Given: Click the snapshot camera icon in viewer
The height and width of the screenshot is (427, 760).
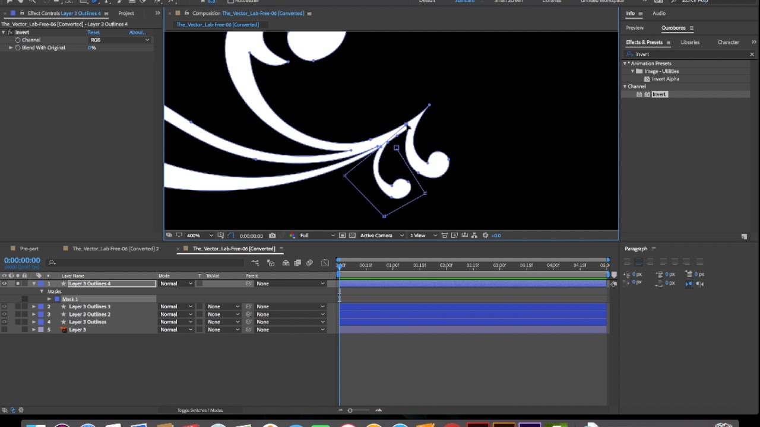Looking at the screenshot, I should (x=272, y=235).
